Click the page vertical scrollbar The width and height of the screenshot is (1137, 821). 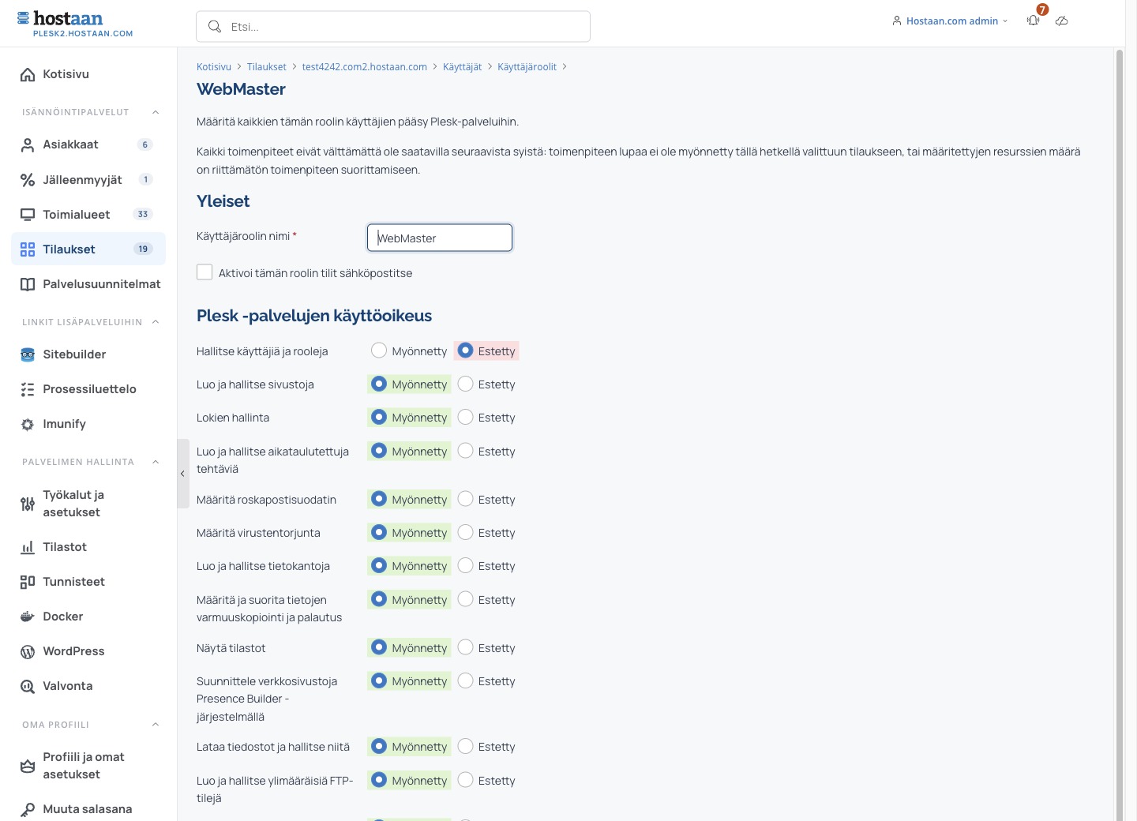click(1119, 434)
